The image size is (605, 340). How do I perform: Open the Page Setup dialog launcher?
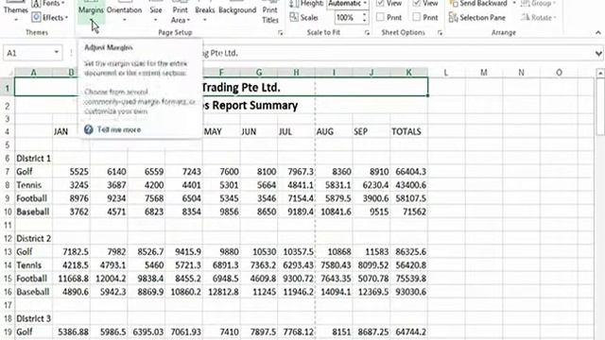(281, 33)
